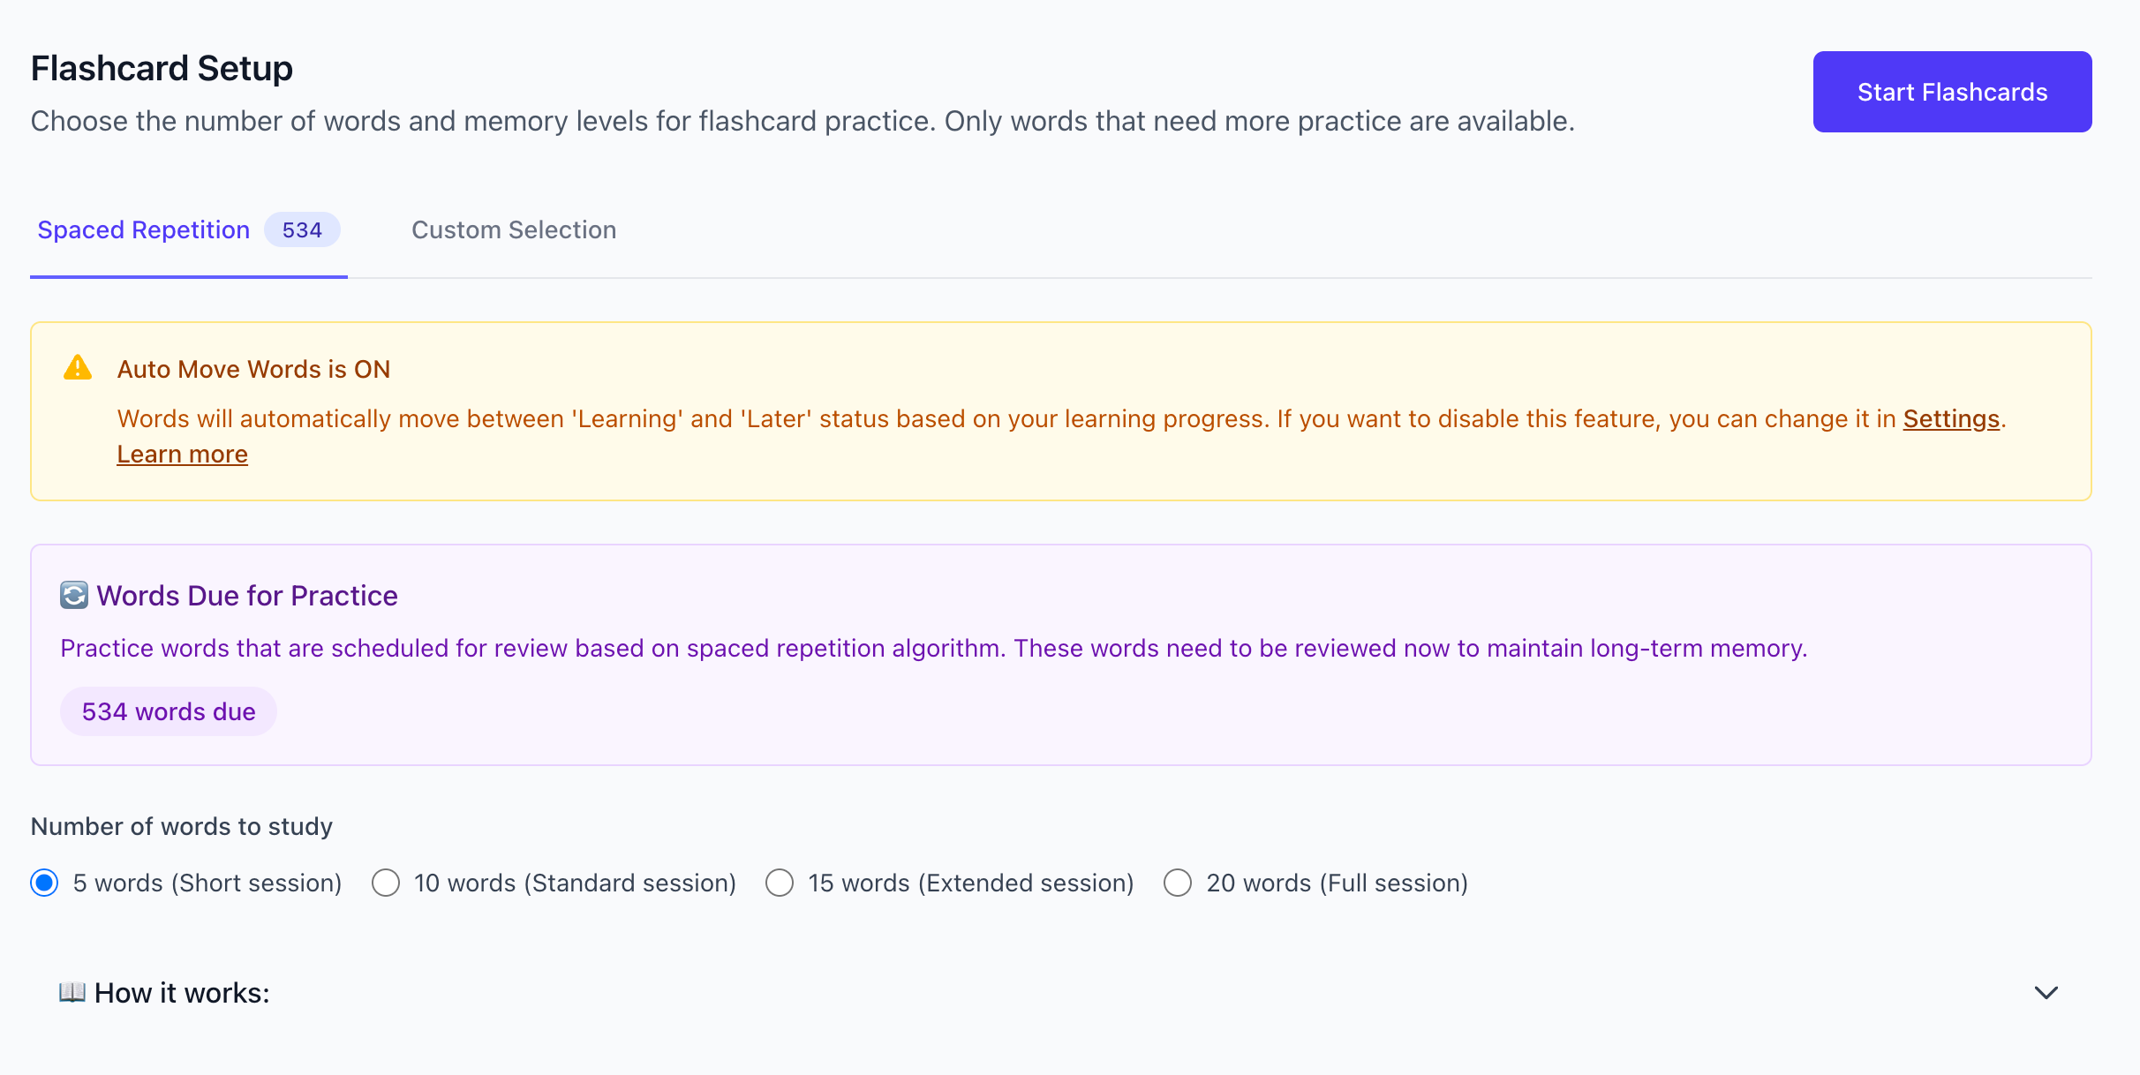Click the 534 count badge
2140x1075 pixels.
[x=302, y=229]
